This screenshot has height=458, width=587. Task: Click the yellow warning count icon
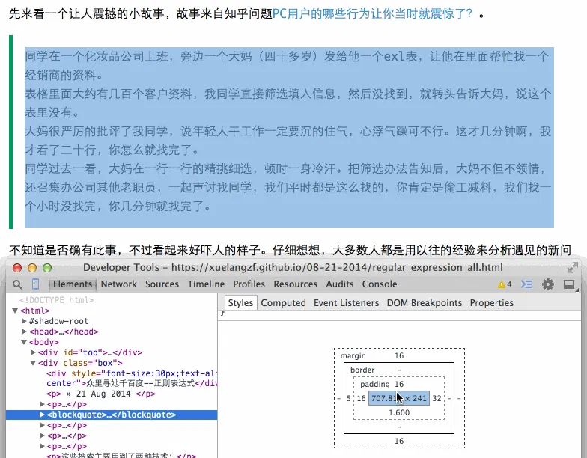point(505,284)
